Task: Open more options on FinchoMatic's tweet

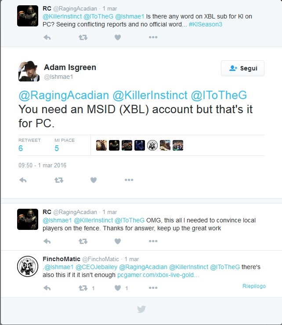Action: (x=153, y=288)
